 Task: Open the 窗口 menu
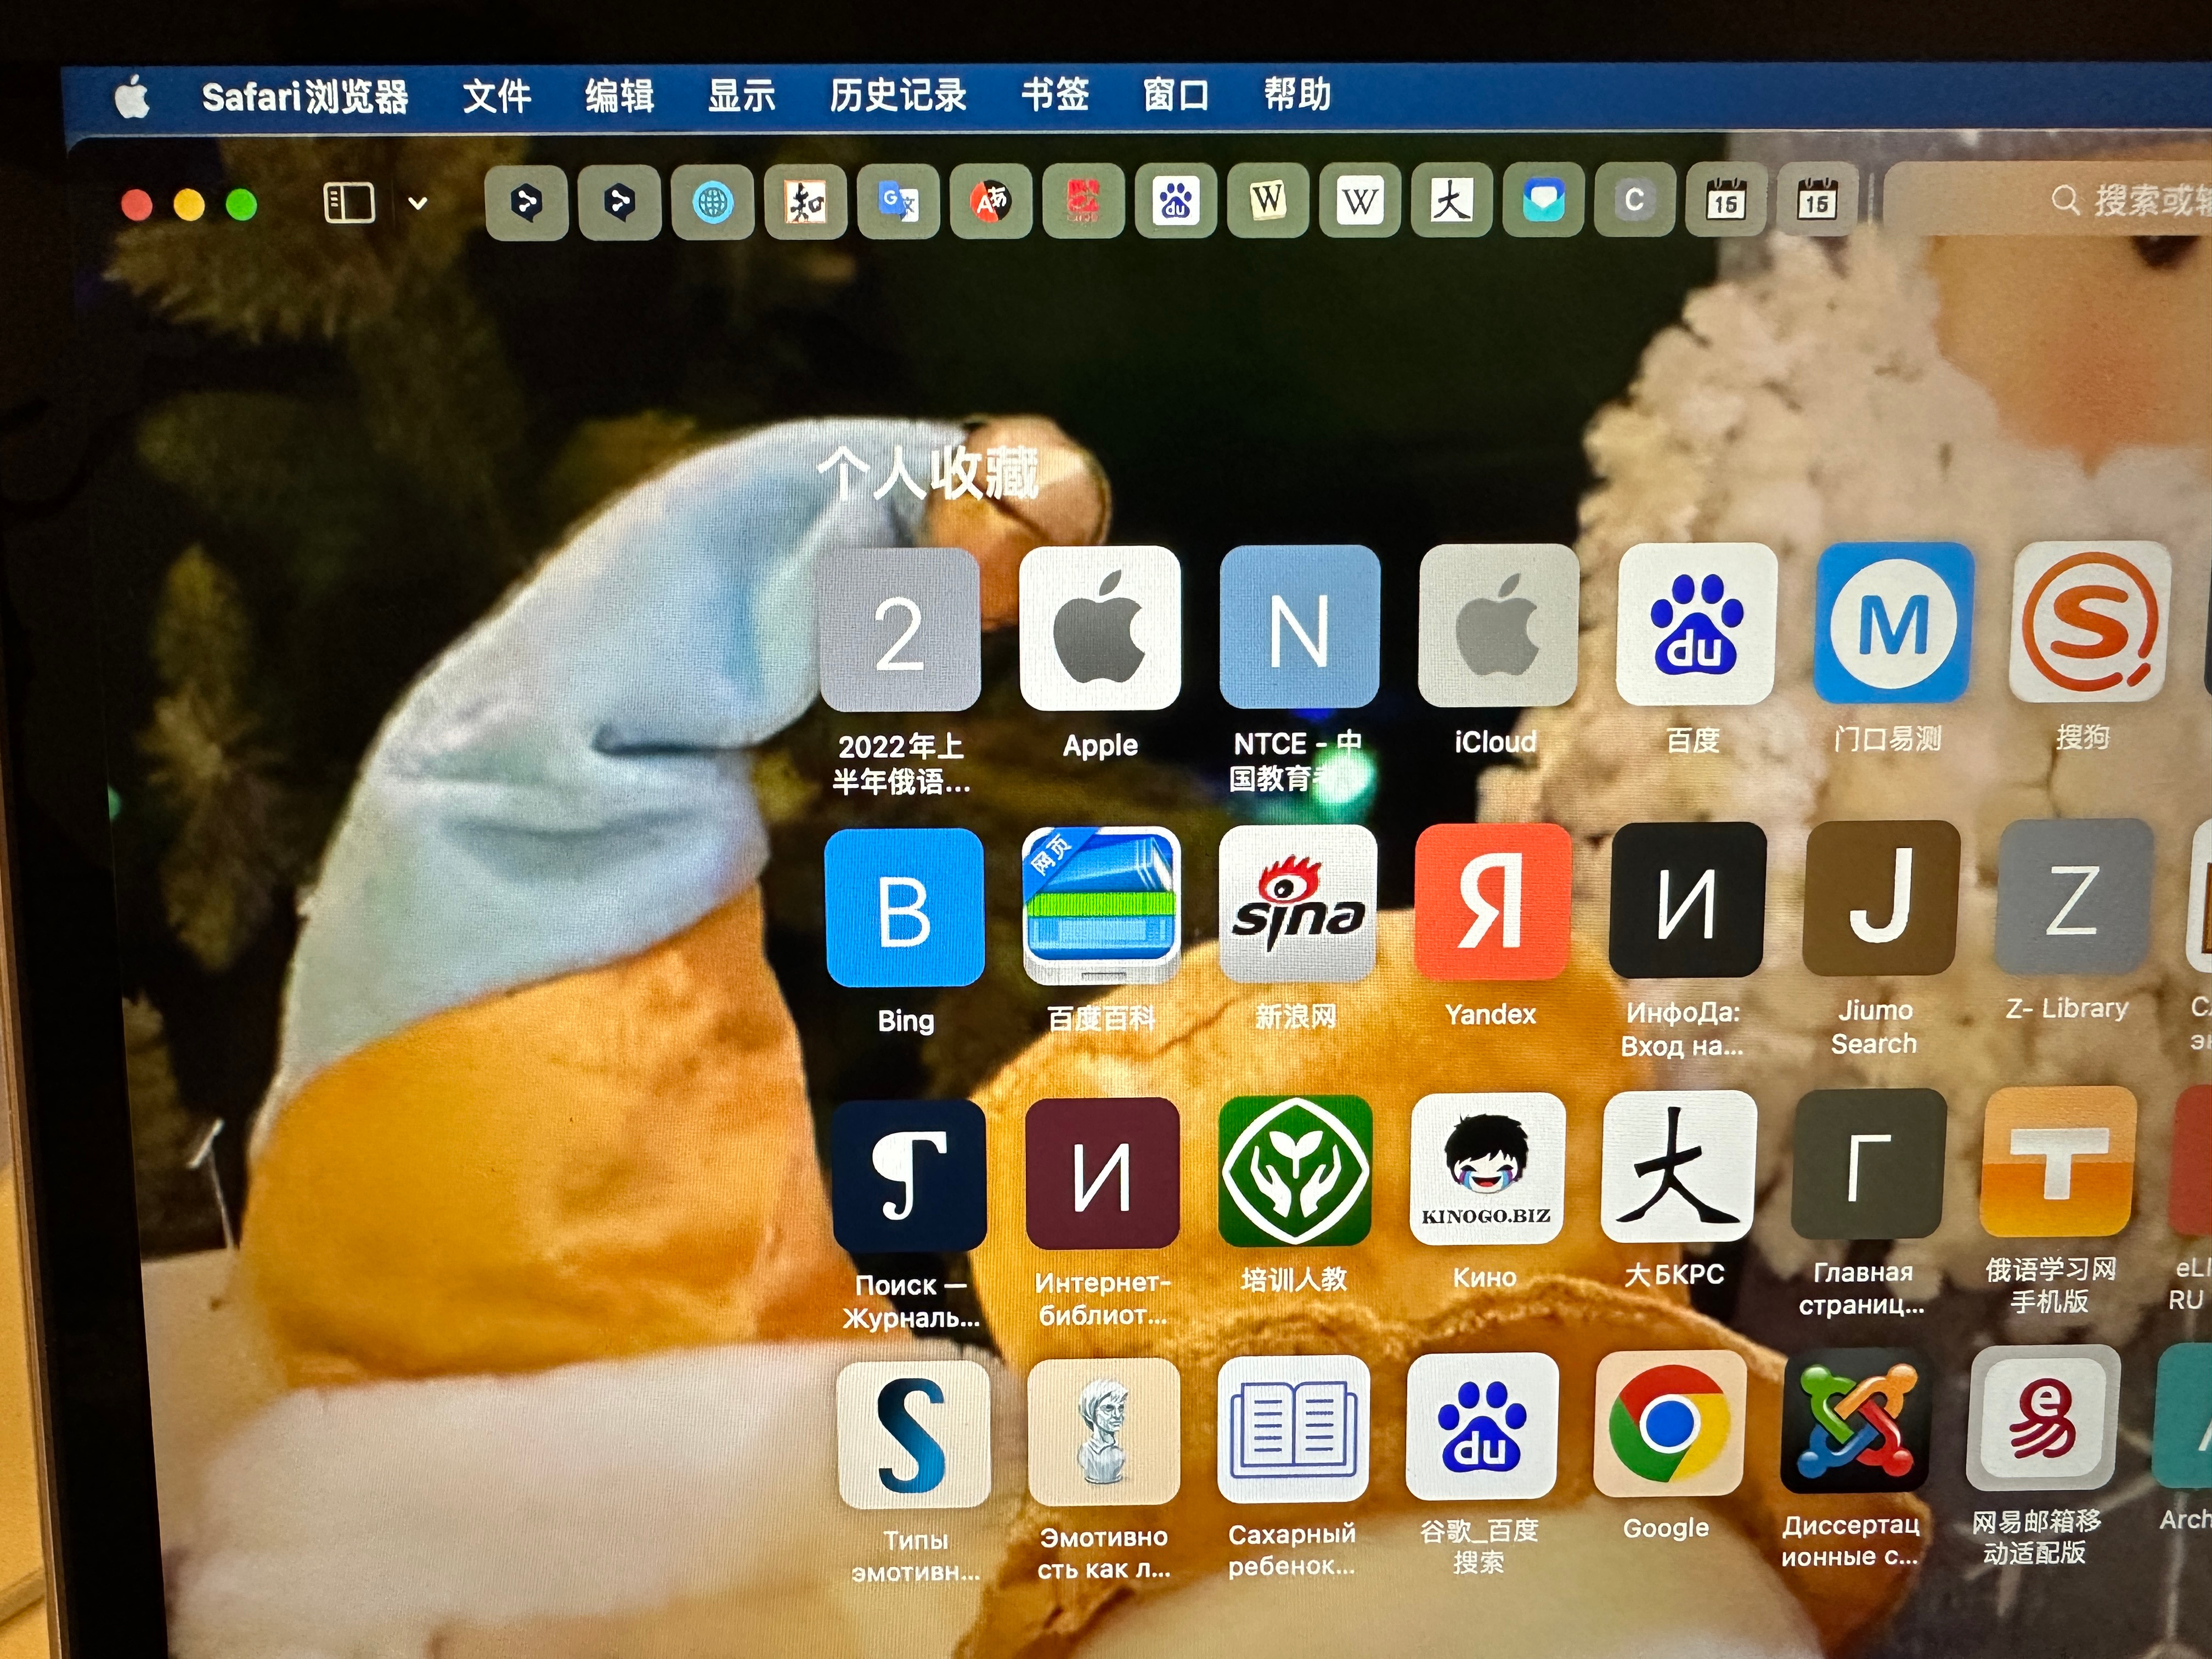click(1176, 94)
